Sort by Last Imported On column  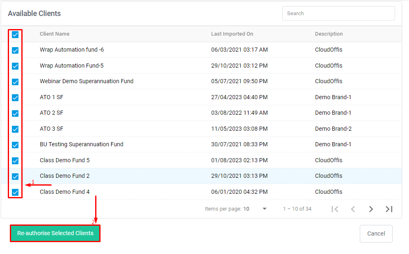pyautogui.click(x=232, y=34)
